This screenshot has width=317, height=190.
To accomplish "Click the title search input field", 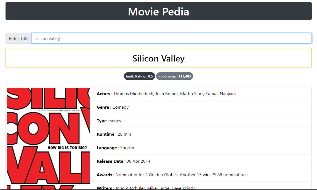I will [x=171, y=38].
